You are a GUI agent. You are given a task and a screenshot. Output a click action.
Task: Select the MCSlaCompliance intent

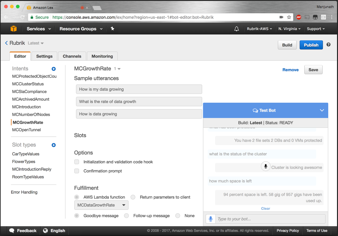click(x=29, y=91)
